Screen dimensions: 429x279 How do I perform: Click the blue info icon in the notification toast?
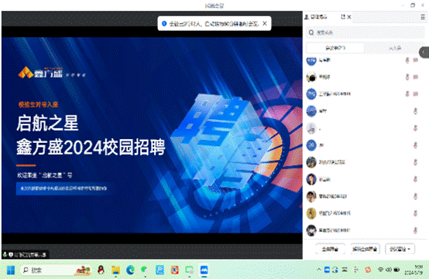coord(164,24)
